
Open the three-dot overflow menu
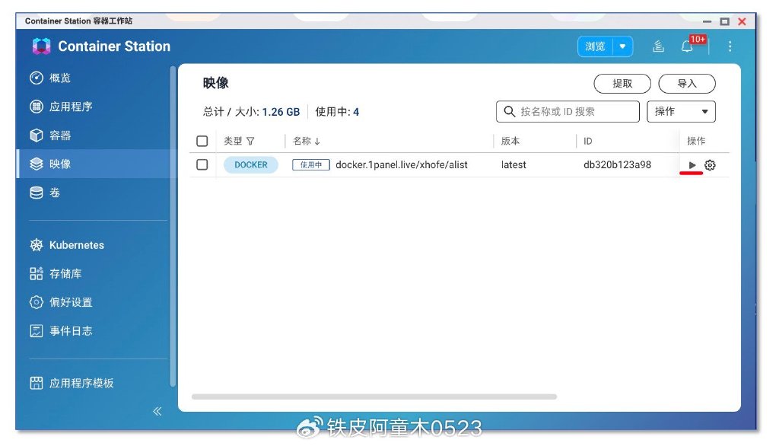pyautogui.click(x=730, y=46)
